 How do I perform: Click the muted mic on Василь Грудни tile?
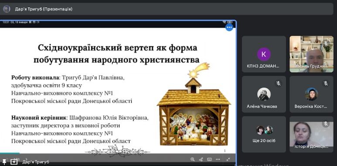(x=326, y=43)
